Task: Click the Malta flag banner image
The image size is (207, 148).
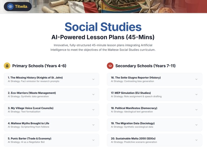Action: tap(72, 6)
